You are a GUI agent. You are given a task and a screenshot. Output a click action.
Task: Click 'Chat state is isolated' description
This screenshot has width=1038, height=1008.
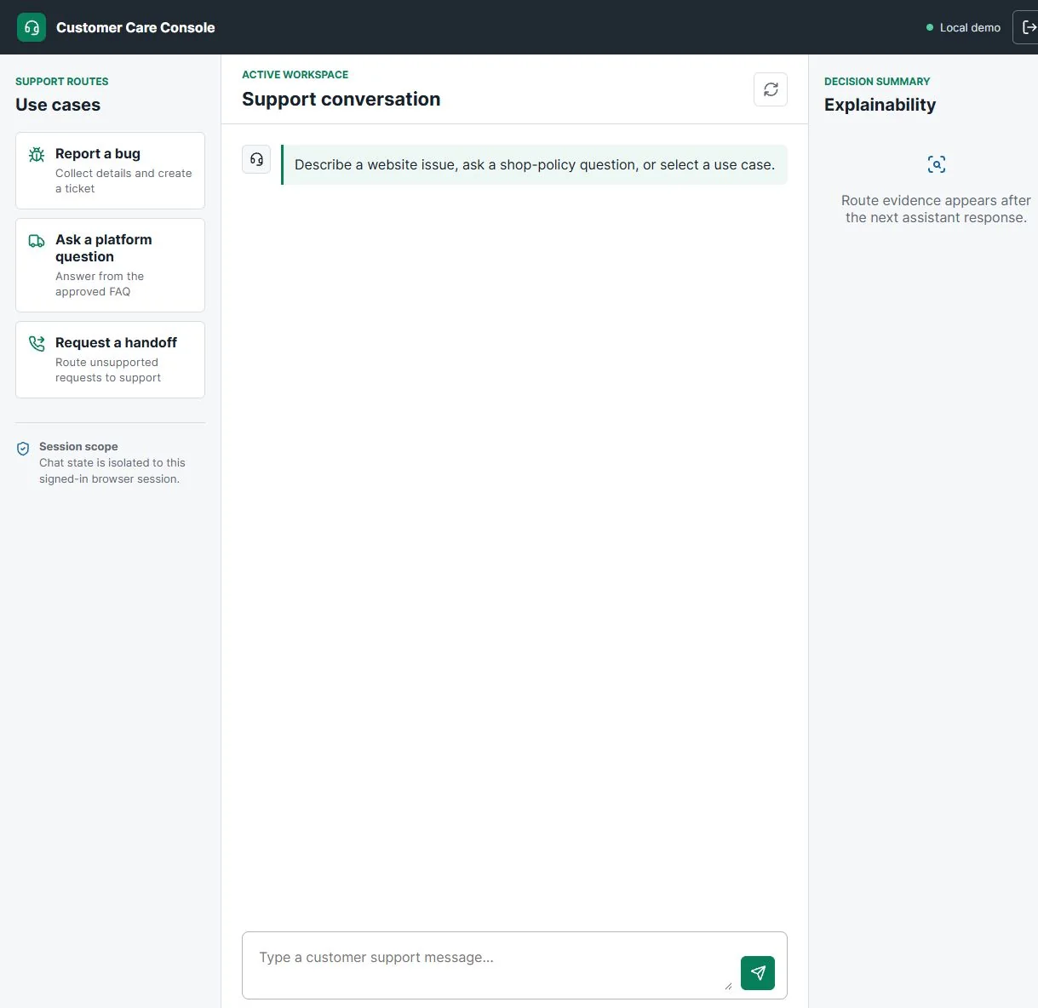(x=112, y=471)
